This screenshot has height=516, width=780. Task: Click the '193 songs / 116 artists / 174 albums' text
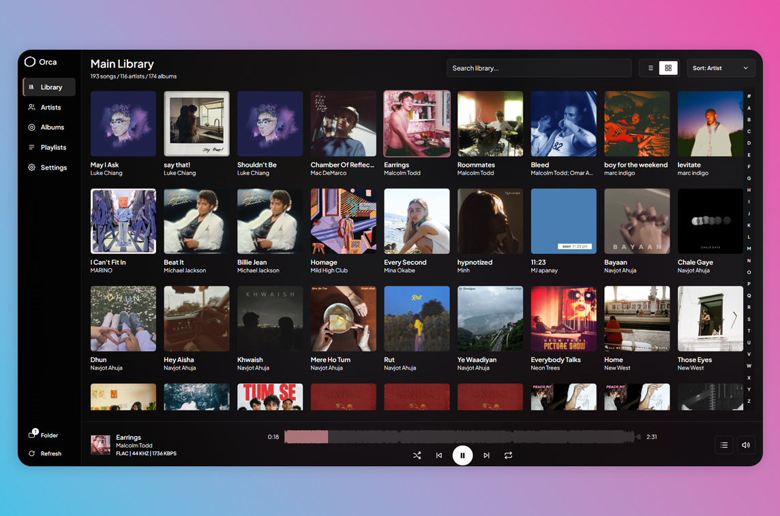(134, 76)
